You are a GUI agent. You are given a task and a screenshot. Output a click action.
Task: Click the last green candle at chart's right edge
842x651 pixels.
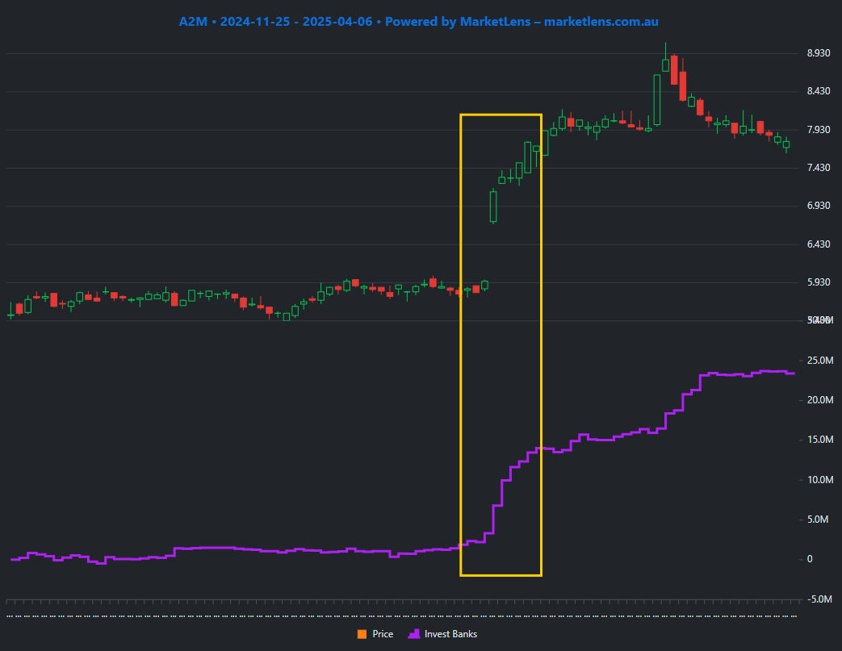[785, 145]
